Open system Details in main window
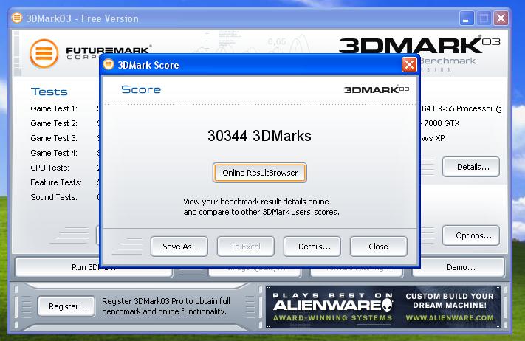 (x=471, y=167)
